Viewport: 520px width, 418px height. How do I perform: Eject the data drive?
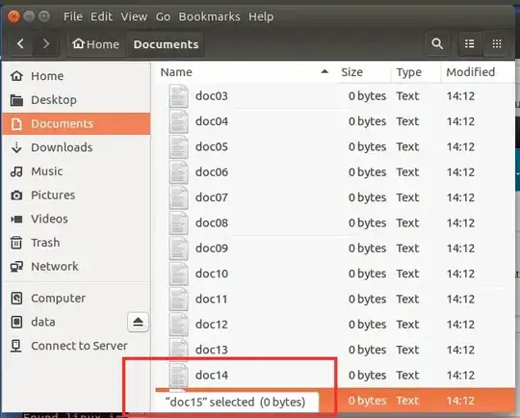138,322
